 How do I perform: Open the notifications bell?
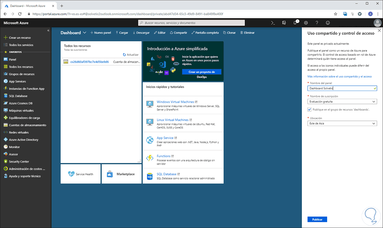pos(295,23)
